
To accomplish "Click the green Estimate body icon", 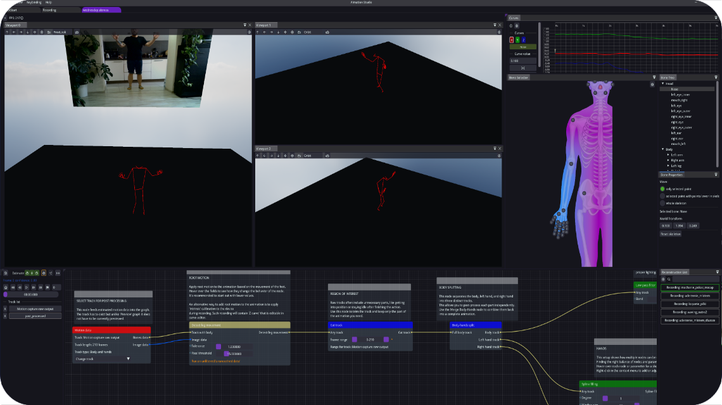I will (x=32, y=273).
